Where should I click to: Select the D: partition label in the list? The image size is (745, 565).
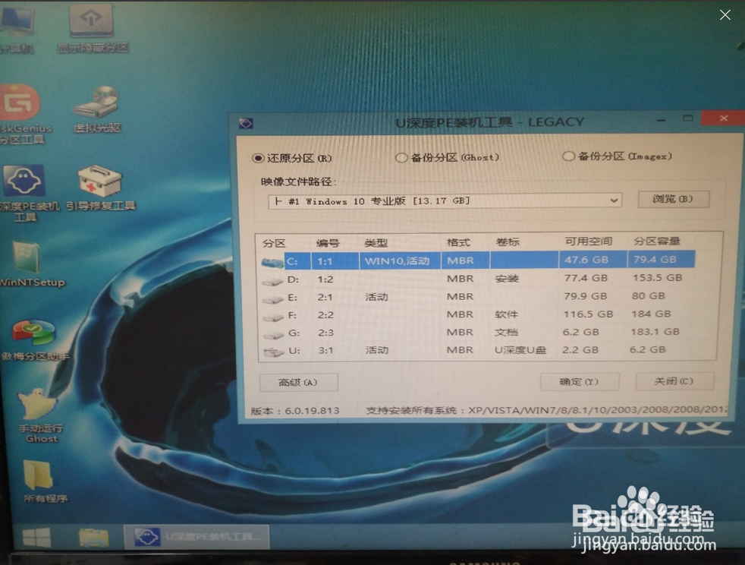[294, 279]
